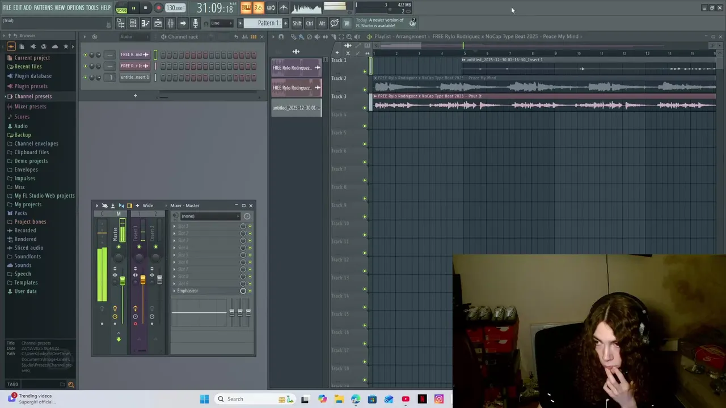Mute the first channel rack channel
The height and width of the screenshot is (408, 726).
pos(86,55)
